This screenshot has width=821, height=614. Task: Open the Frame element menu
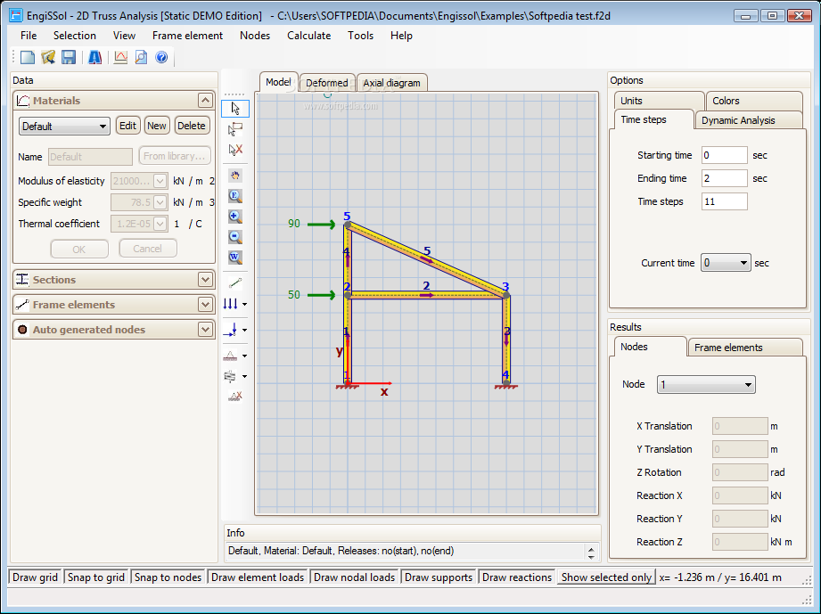pos(187,36)
